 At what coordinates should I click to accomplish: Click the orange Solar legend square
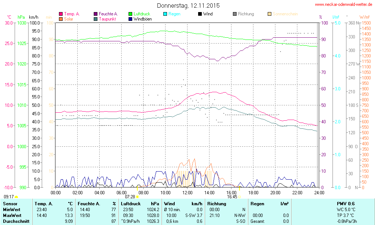61,19
